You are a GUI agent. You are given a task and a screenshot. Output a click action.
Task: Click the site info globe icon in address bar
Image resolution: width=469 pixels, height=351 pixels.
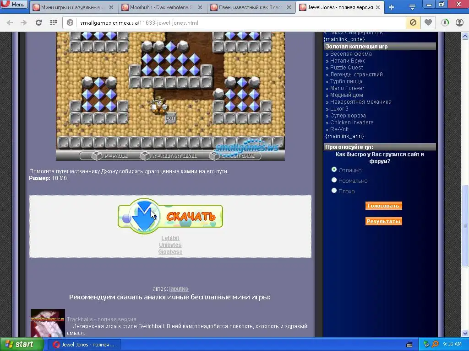tap(70, 23)
